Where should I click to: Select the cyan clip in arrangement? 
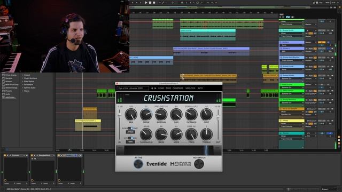pyautogui.click(x=208, y=35)
